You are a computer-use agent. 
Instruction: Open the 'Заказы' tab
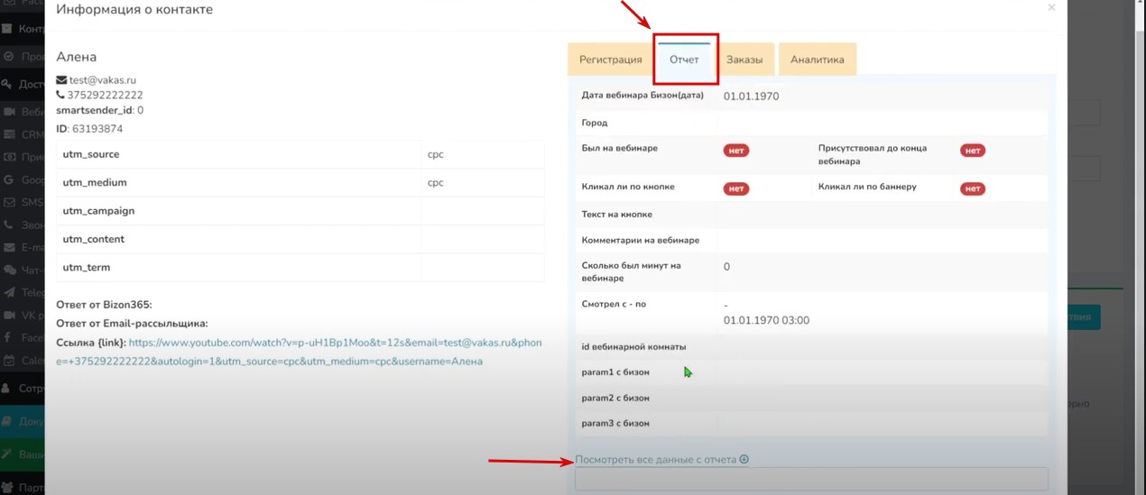point(744,60)
